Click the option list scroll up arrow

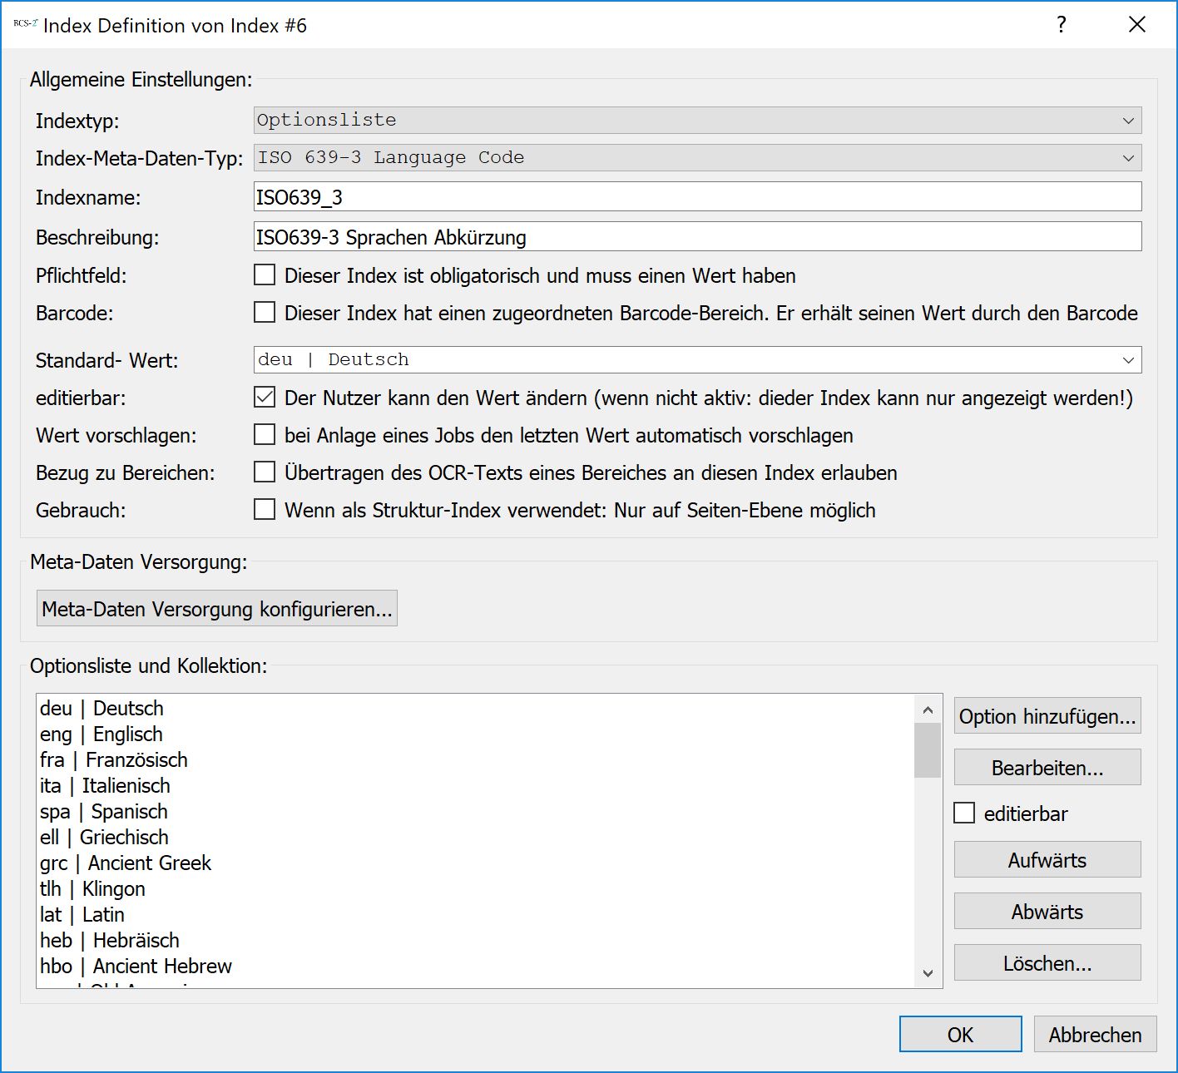(928, 710)
